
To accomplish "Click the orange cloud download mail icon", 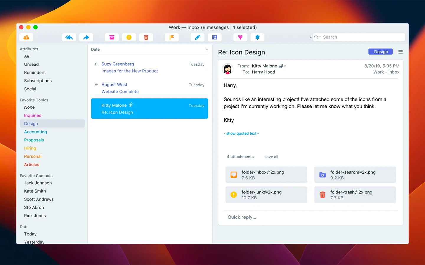I will (x=26, y=37).
